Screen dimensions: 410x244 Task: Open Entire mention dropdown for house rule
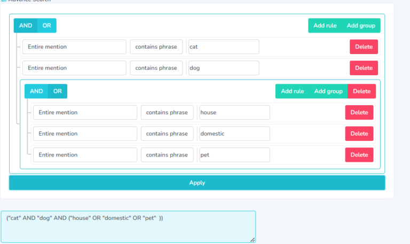85,113
